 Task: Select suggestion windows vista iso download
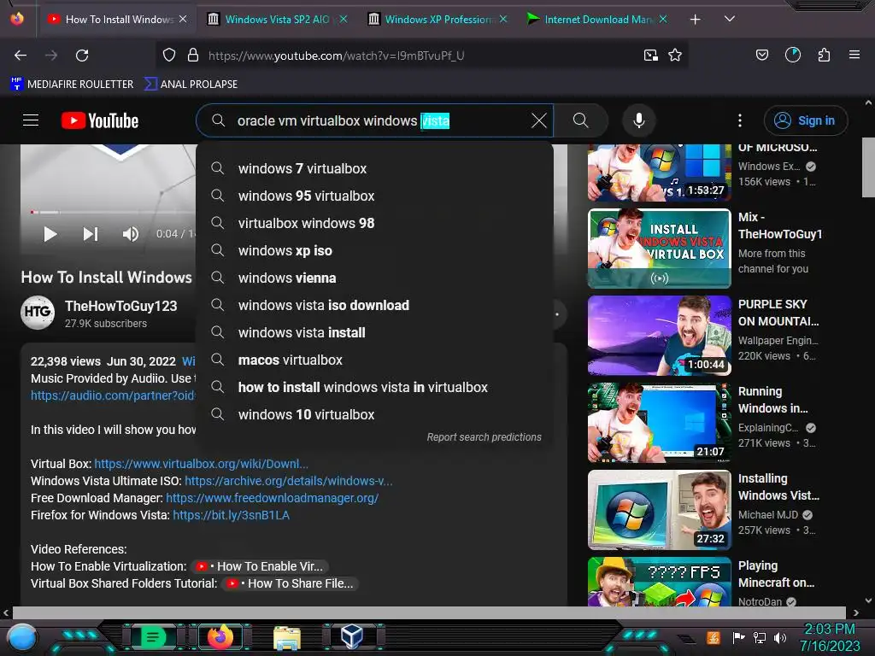pos(374,305)
